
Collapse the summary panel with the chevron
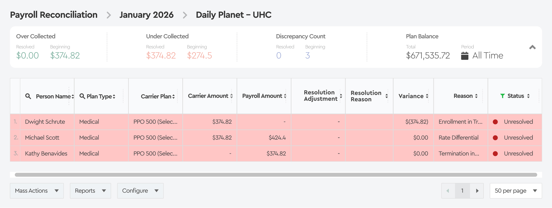532,47
